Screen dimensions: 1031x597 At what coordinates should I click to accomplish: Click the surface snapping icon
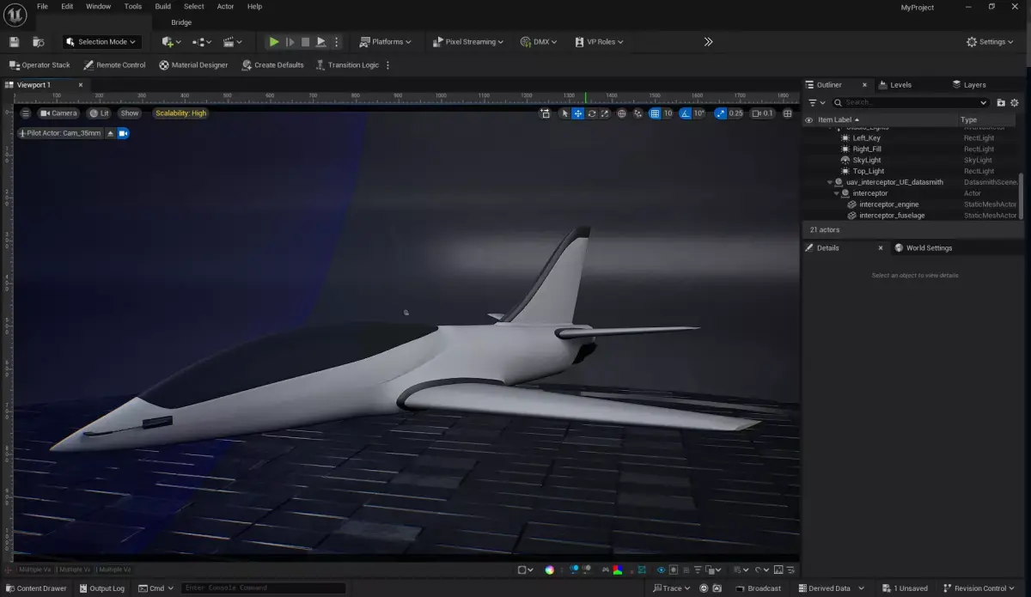tap(638, 113)
